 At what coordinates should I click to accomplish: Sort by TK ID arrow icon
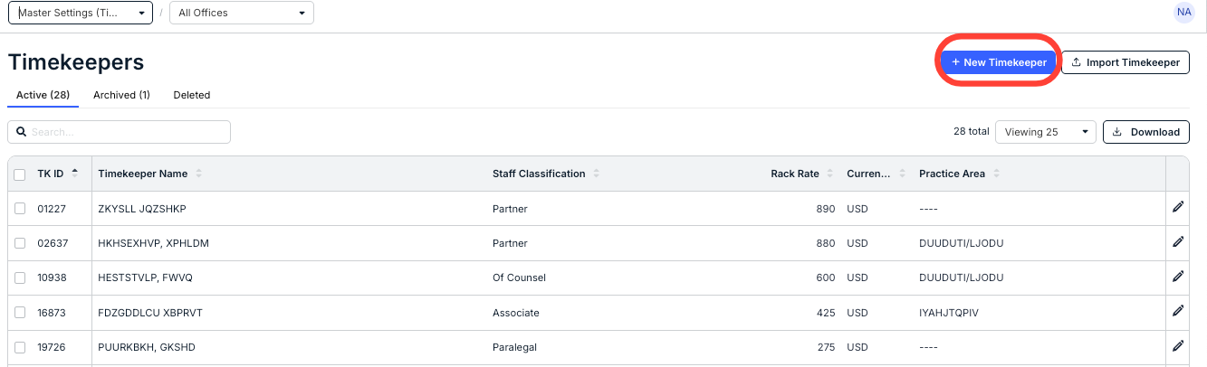74,173
